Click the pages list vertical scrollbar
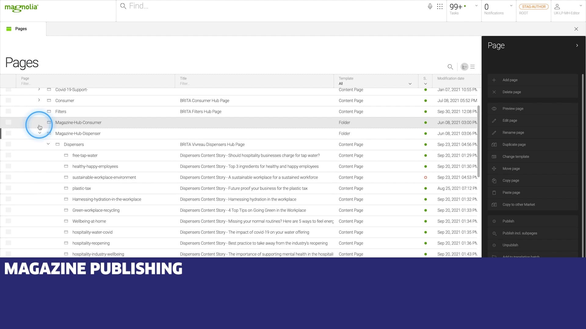 tap(478, 141)
